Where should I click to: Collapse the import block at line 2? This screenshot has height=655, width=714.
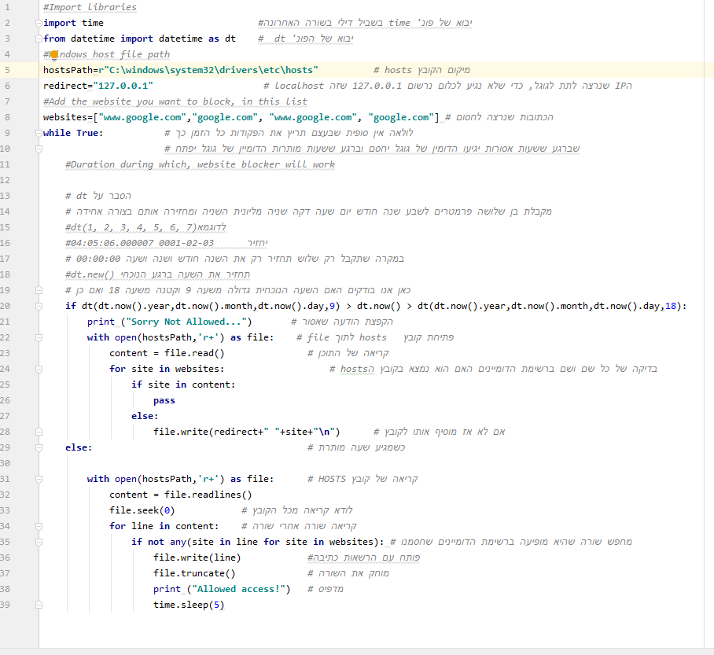coord(37,23)
